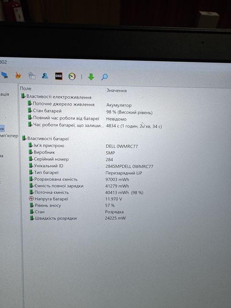Select the Поточне джерело живлення row
The height and width of the screenshot is (308, 231).
(x=61, y=104)
